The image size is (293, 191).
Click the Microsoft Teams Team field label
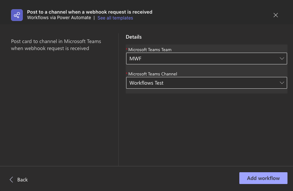click(150, 50)
